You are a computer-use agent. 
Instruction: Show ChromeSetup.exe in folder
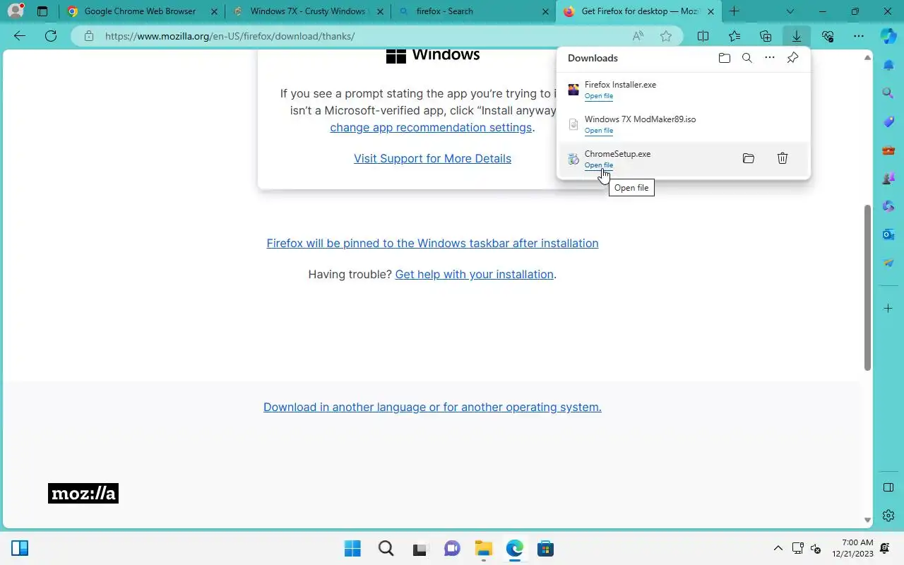pyautogui.click(x=749, y=158)
